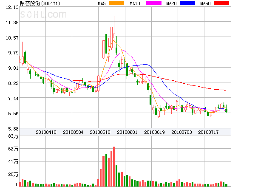Click the 6.66 price axis label
Viewport: 255px width, 187px height.
click(x=13, y=113)
